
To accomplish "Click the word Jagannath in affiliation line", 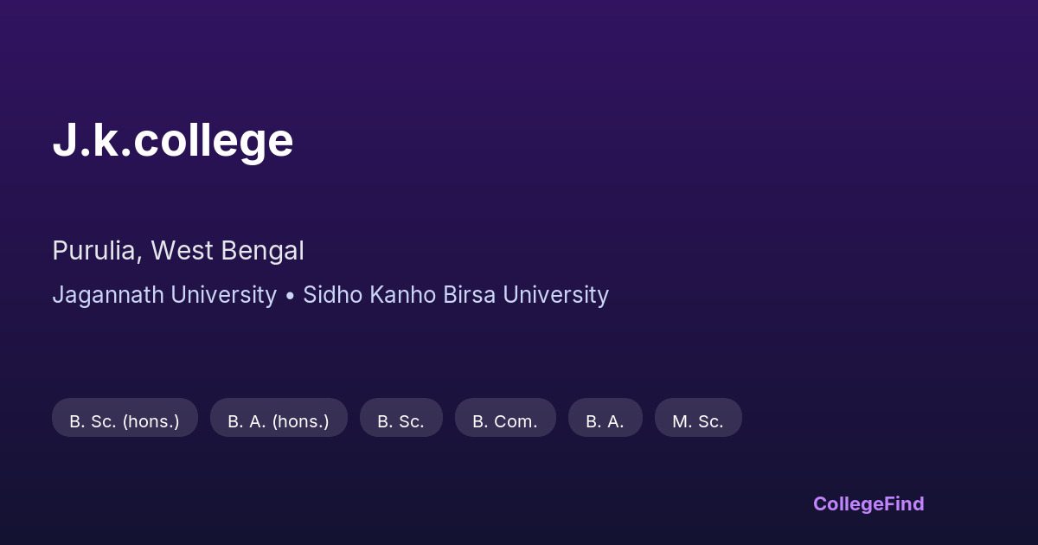I will tap(108, 295).
